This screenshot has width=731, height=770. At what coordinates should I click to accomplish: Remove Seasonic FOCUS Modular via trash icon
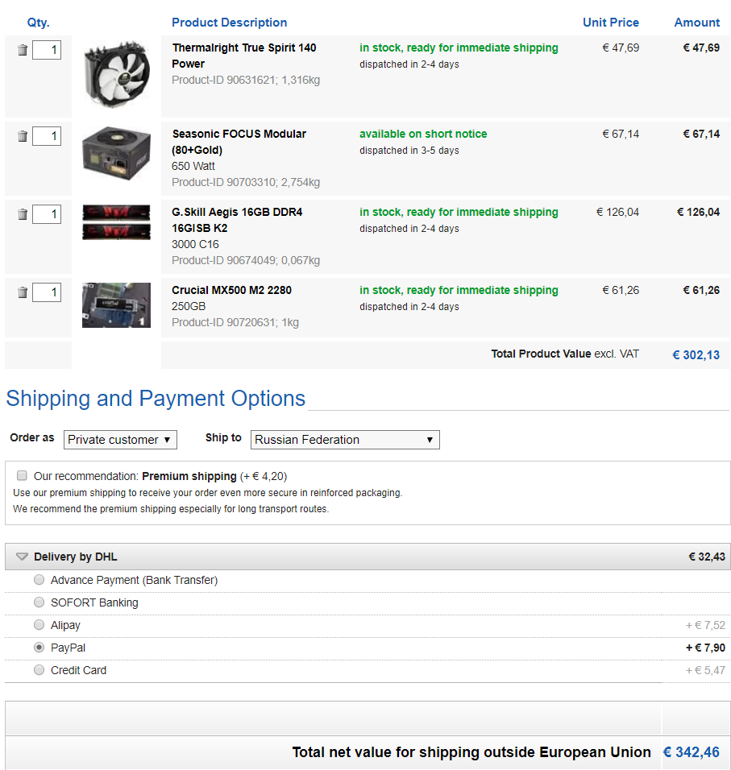point(23,136)
